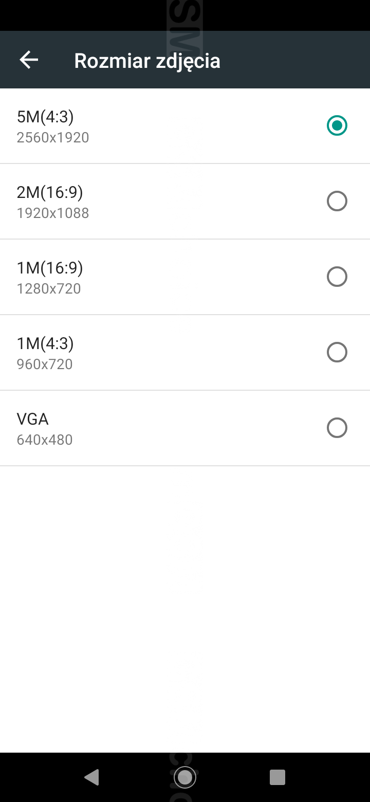
Task: Open recent apps with square button
Action: 277,777
